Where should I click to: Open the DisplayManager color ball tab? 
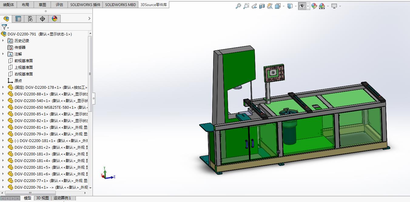(x=55, y=19)
